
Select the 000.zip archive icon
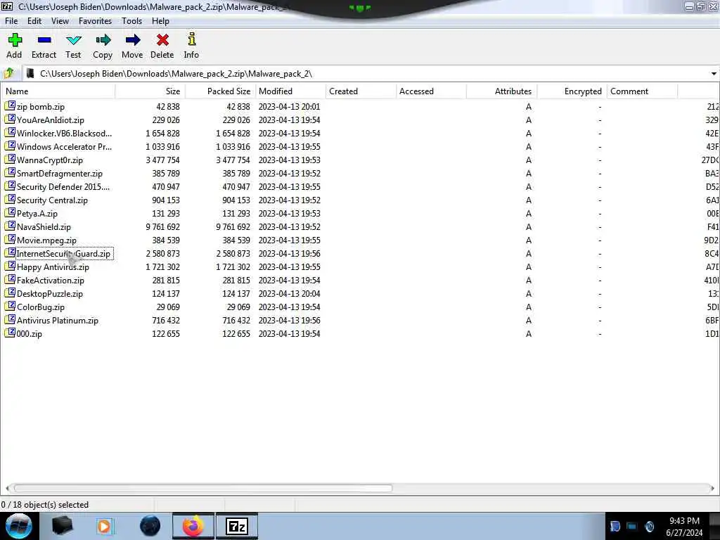10,333
